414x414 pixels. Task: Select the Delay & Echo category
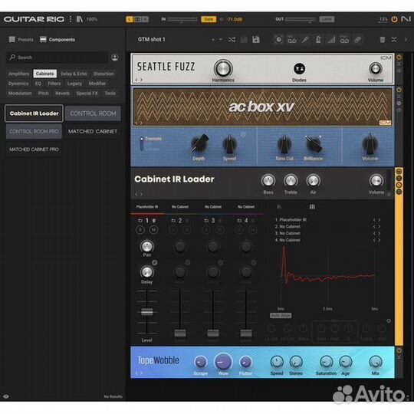coord(74,74)
